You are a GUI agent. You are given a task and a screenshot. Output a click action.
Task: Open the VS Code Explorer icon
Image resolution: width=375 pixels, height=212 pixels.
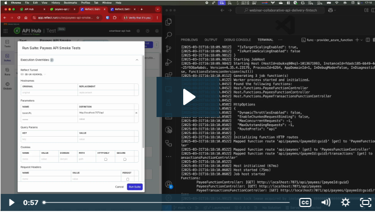click(x=169, y=22)
